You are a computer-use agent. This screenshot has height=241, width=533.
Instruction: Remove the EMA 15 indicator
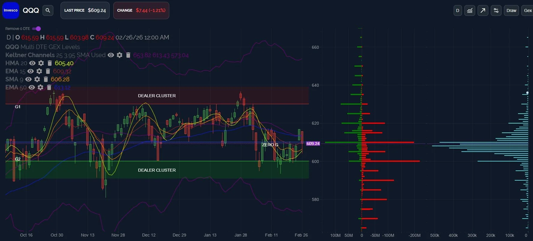click(x=48, y=71)
